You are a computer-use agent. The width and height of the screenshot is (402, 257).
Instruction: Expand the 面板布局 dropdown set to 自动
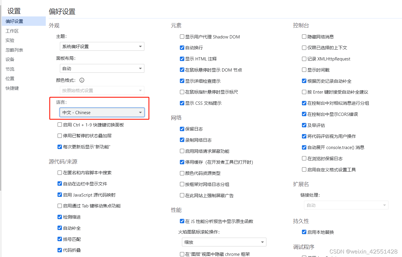pyautogui.click(x=102, y=68)
